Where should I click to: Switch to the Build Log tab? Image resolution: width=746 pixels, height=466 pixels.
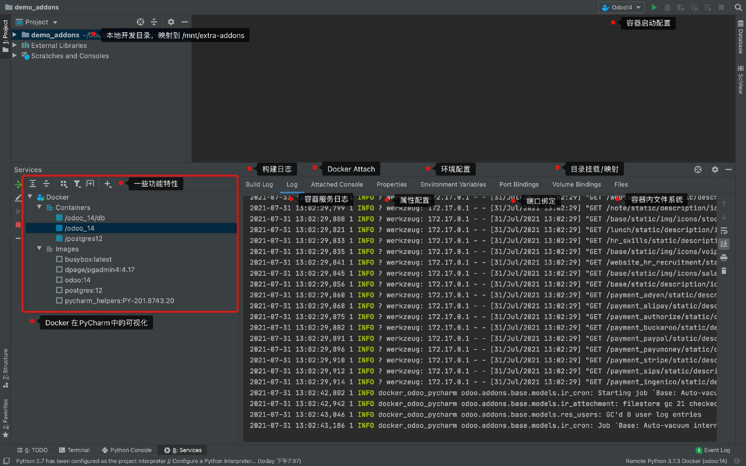(x=259, y=185)
